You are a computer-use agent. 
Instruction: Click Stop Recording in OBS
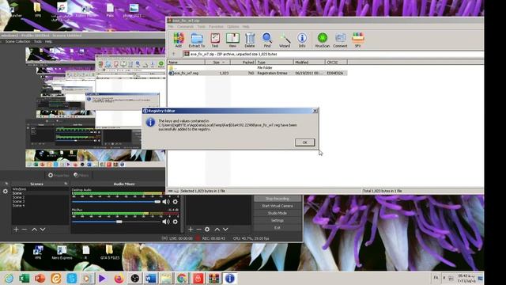[x=278, y=199]
